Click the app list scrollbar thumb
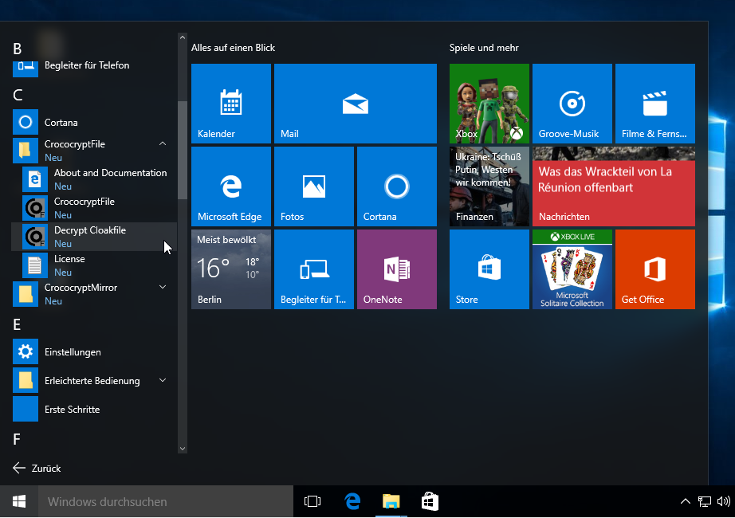This screenshot has width=735, height=518. [183, 150]
